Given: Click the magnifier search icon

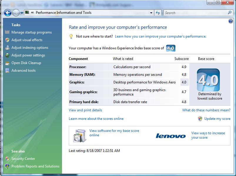Looking at the screenshot, I should [230, 13].
